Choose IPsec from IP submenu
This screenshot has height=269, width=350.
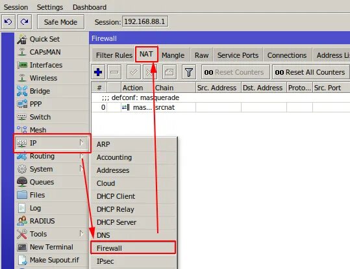coord(134,261)
